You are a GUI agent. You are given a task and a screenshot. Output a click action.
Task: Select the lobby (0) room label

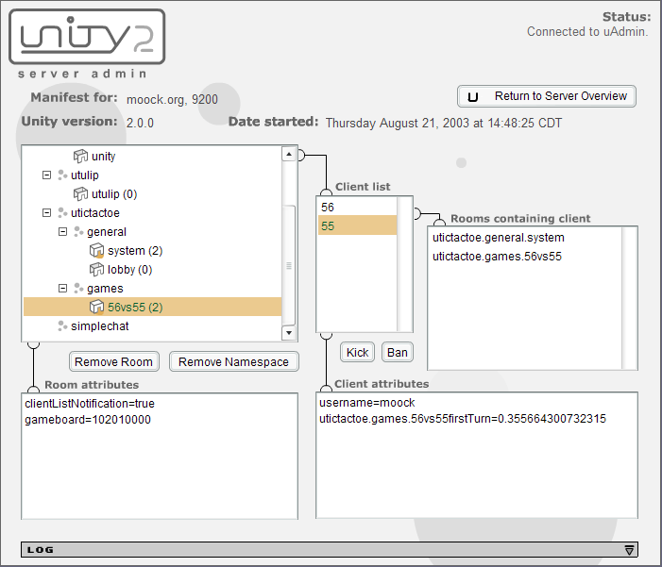click(x=130, y=270)
